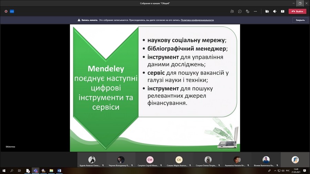Click muted mic icon next to Вознюк Валентина

(x=277, y=165)
